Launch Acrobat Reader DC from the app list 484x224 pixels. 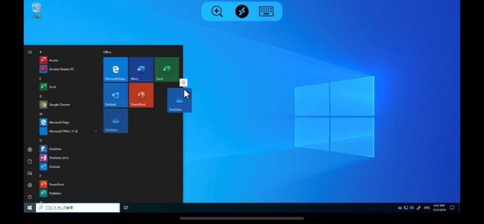pyautogui.click(x=68, y=69)
